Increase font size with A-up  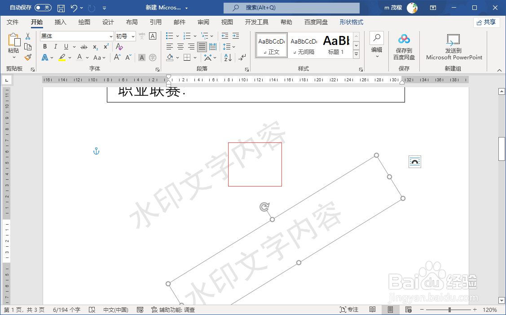(x=118, y=58)
